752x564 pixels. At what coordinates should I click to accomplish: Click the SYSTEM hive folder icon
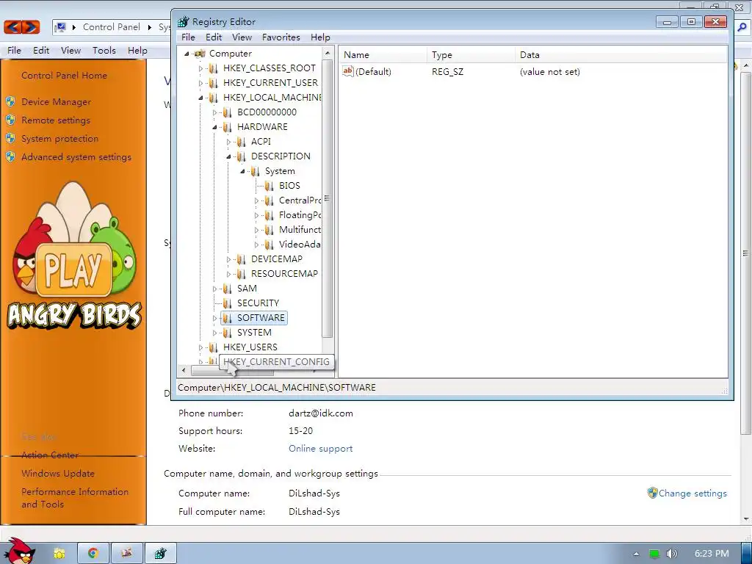[x=228, y=333]
